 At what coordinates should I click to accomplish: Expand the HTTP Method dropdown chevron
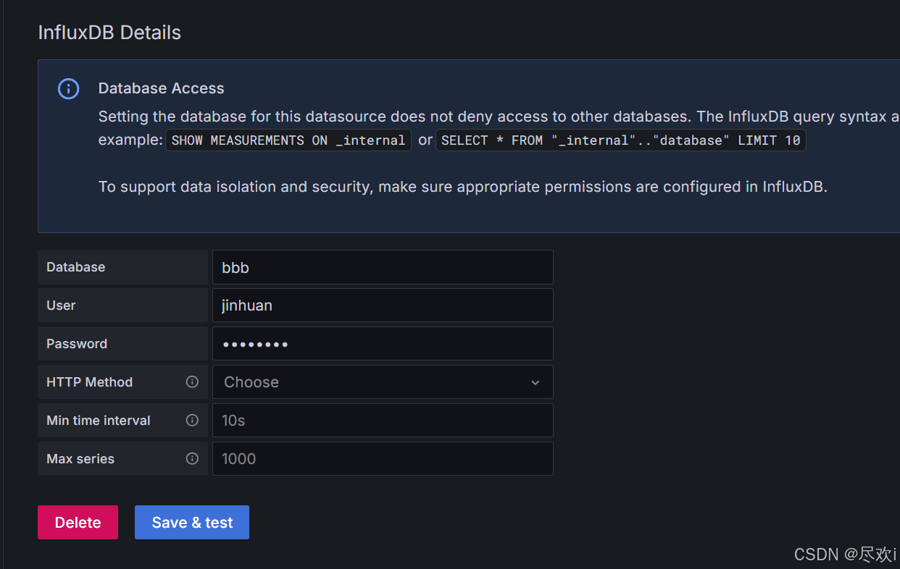pos(536,382)
